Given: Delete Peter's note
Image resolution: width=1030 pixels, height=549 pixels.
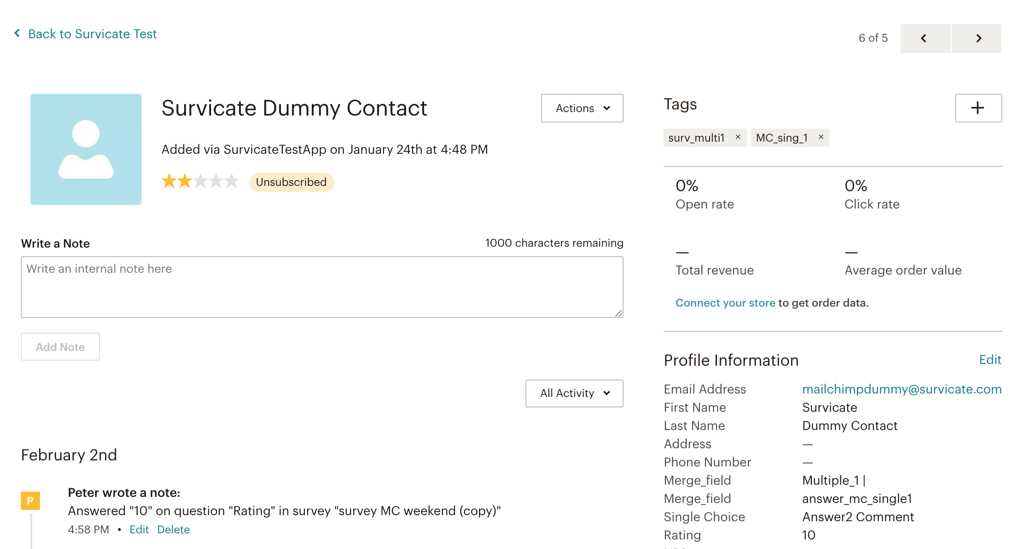Looking at the screenshot, I should pos(173,529).
